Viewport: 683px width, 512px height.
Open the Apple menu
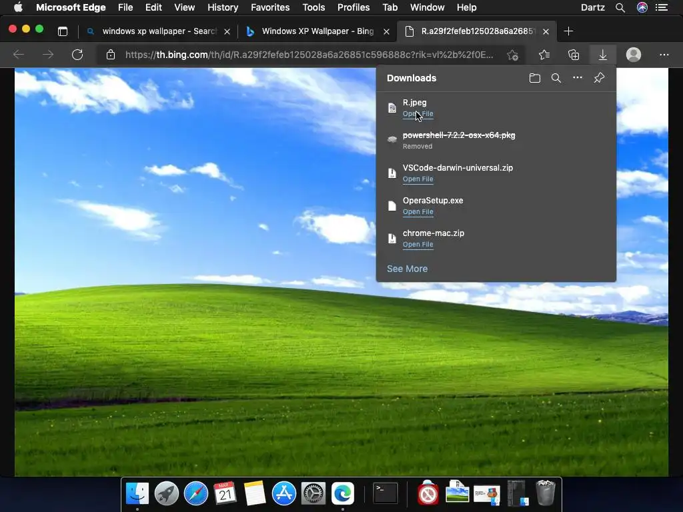18,7
